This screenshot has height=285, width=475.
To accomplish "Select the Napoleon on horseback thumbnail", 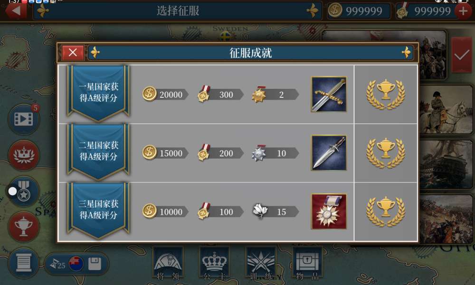I will tap(446, 110).
